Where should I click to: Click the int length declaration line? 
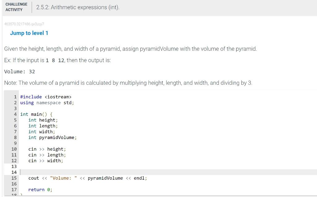click(43, 126)
